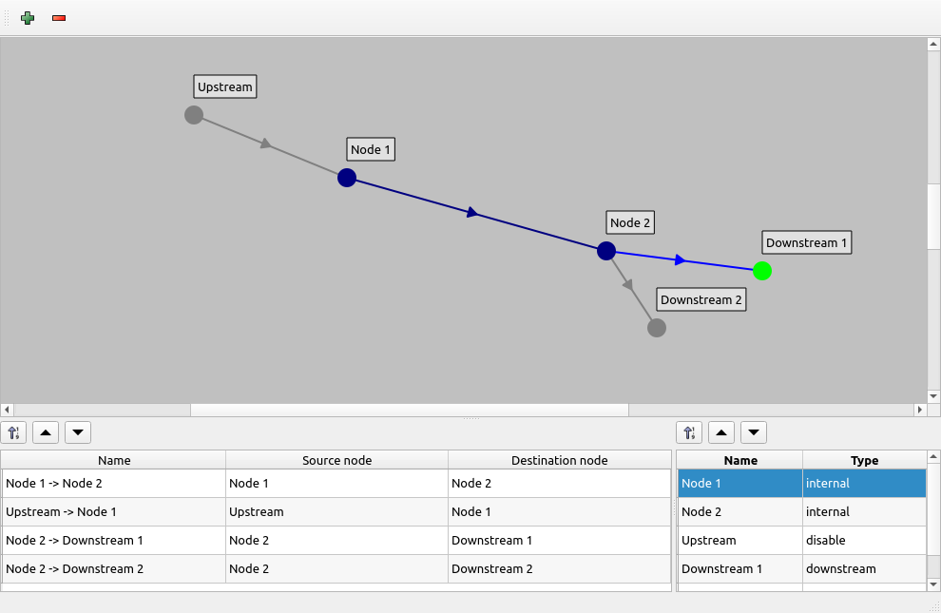Move edge up with the edges table up arrow
The width and height of the screenshot is (941, 613).
coord(47,432)
